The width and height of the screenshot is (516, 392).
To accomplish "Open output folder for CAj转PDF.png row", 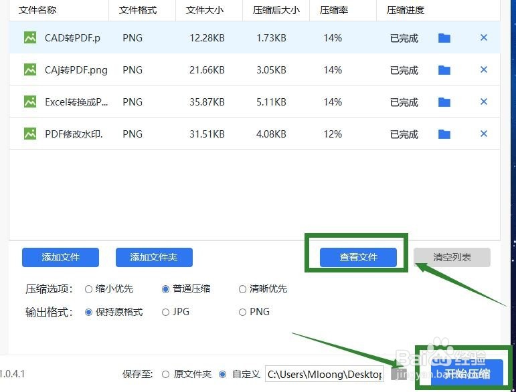I will pyautogui.click(x=444, y=70).
